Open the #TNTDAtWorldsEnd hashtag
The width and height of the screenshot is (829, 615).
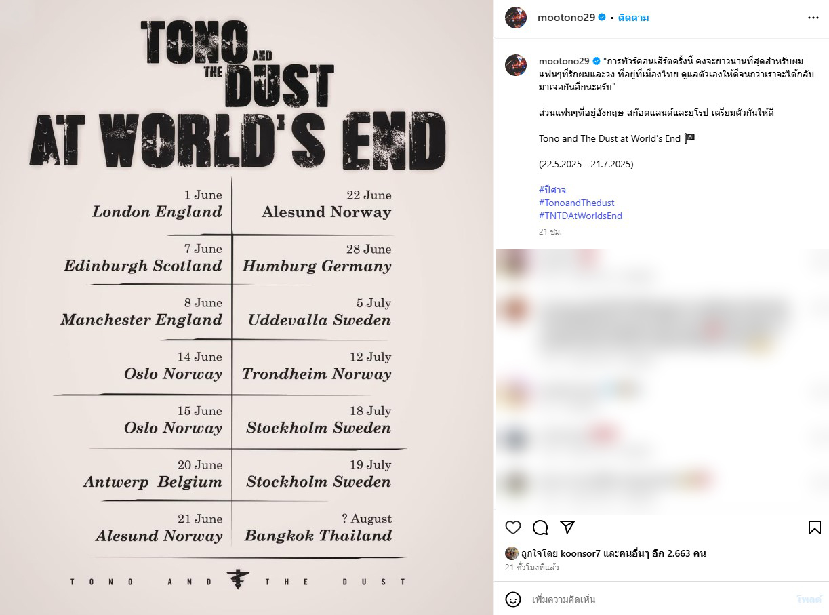(580, 216)
